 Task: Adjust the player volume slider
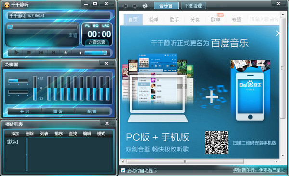[x=96, y=53]
